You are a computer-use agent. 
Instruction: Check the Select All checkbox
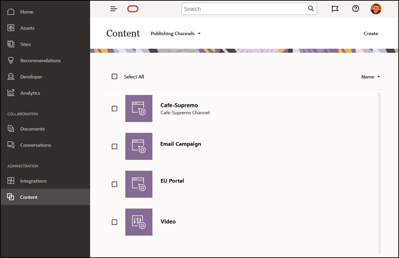[114, 77]
